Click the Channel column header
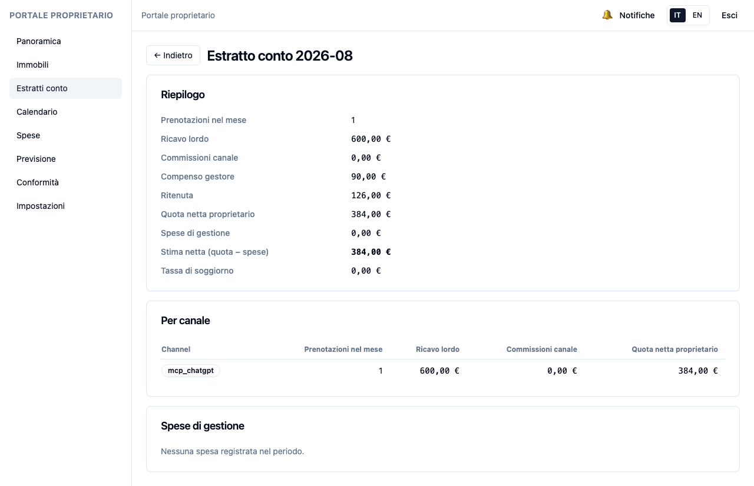This screenshot has width=754, height=486. point(176,349)
